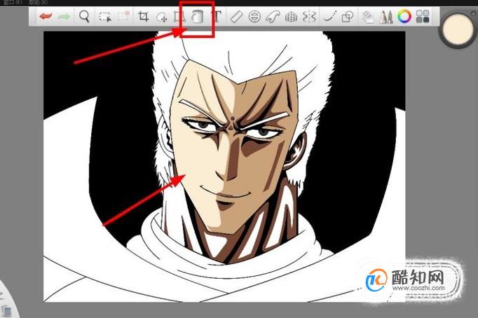Pick the Text tool
Image resolution: width=478 pixels, height=318 pixels.
pyautogui.click(x=217, y=16)
